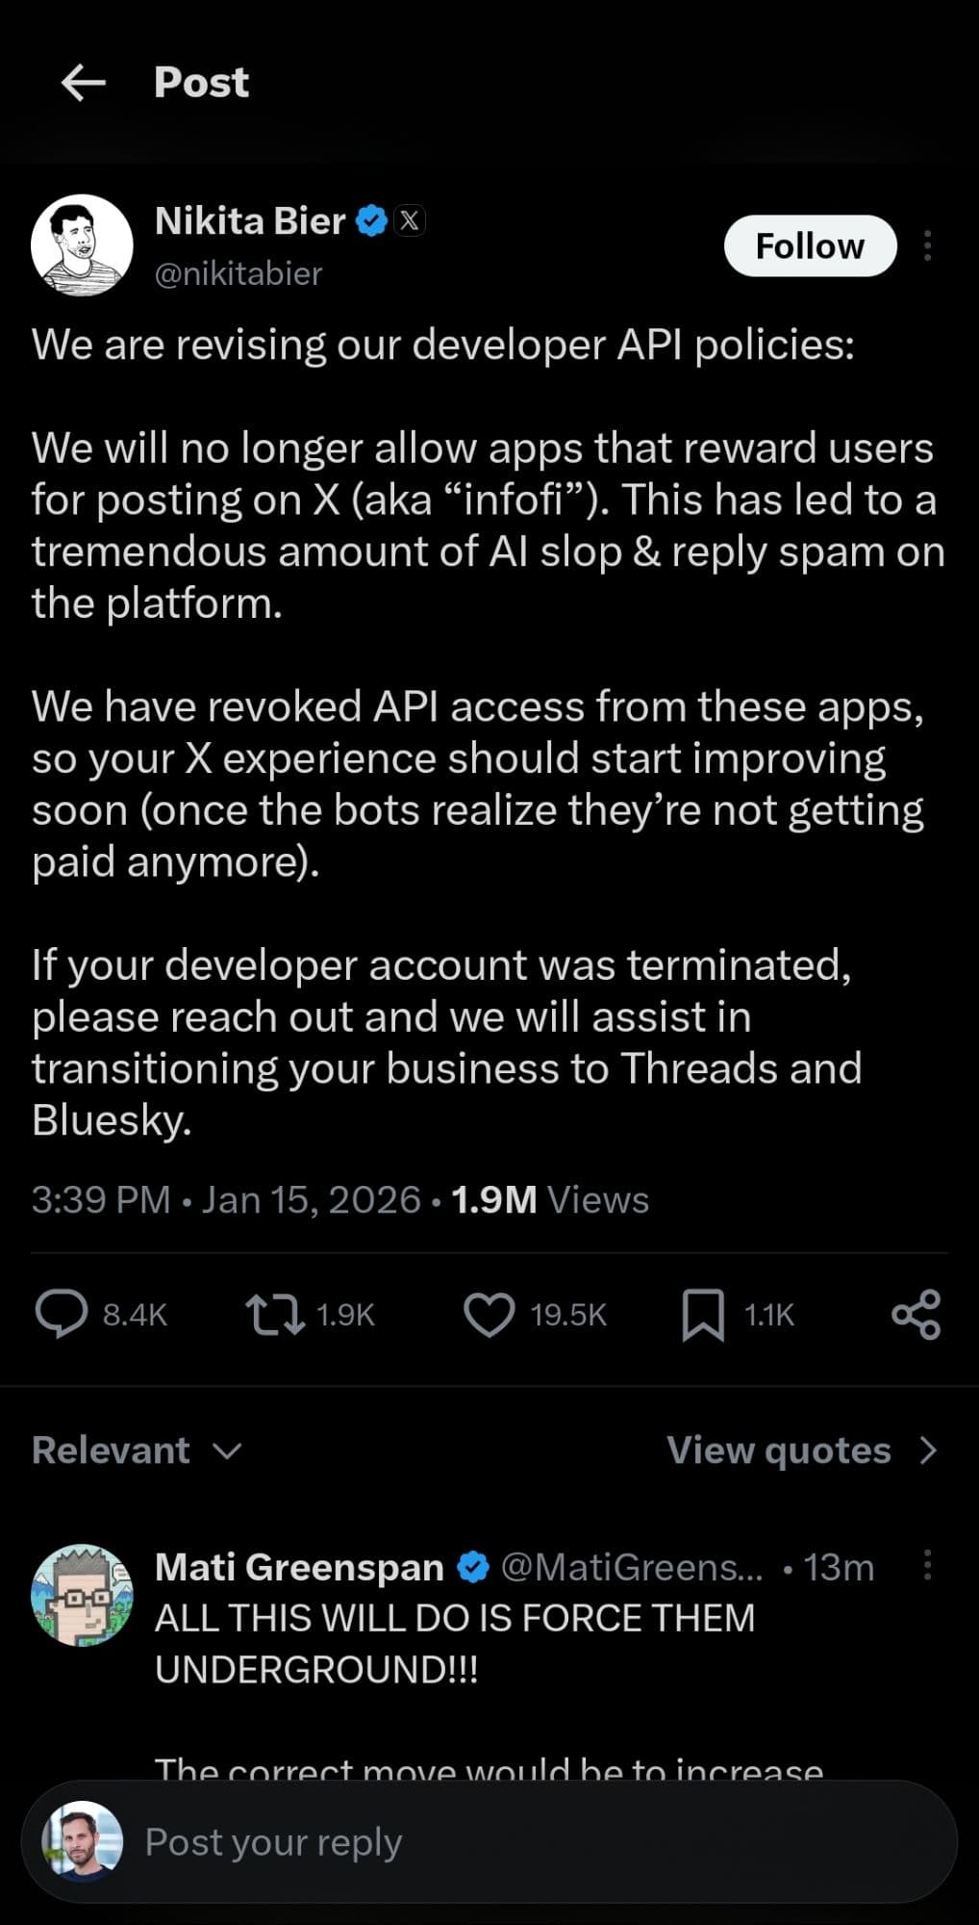
Task: Open the reply comment icon
Action: click(62, 1315)
